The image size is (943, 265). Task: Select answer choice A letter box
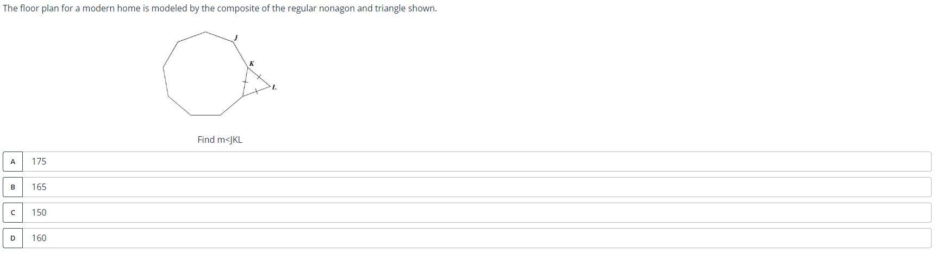(13, 161)
